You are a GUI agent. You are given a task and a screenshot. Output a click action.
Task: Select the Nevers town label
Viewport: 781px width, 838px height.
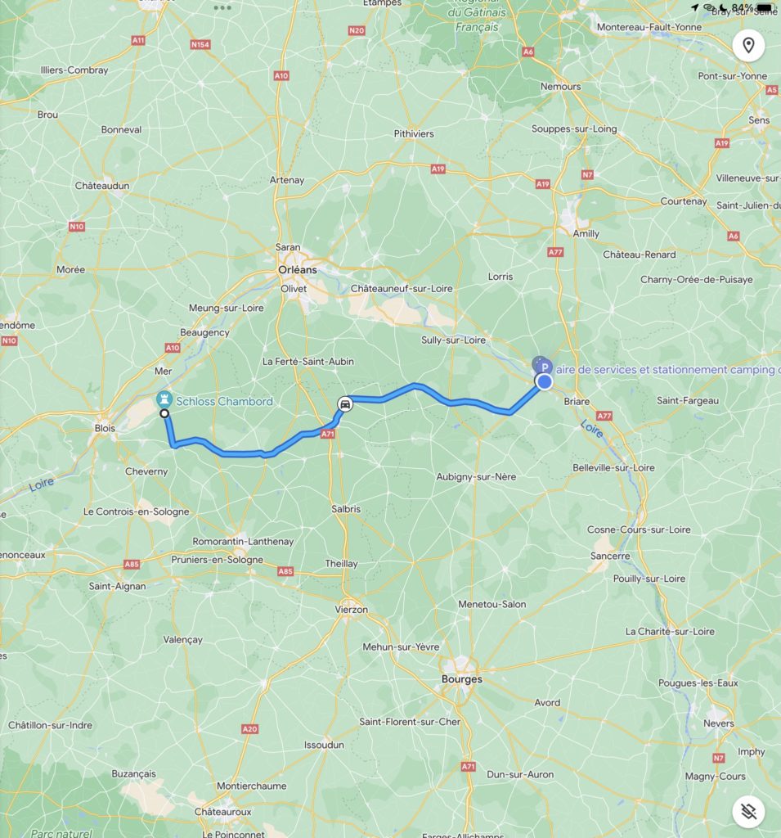click(x=719, y=723)
